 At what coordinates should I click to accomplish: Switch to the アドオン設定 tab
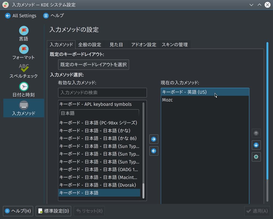coord(144,45)
